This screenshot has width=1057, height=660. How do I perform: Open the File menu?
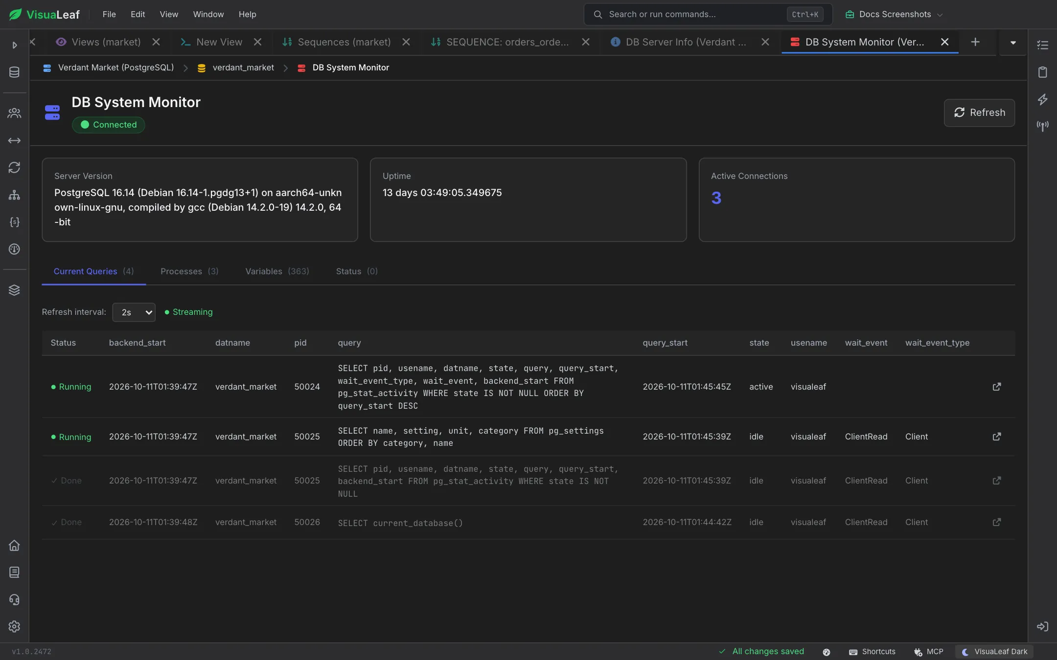109,14
